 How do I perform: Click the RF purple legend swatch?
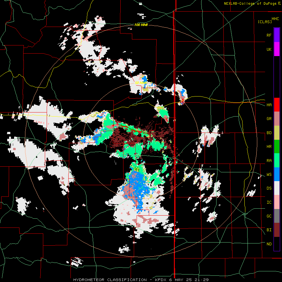pos(277,35)
